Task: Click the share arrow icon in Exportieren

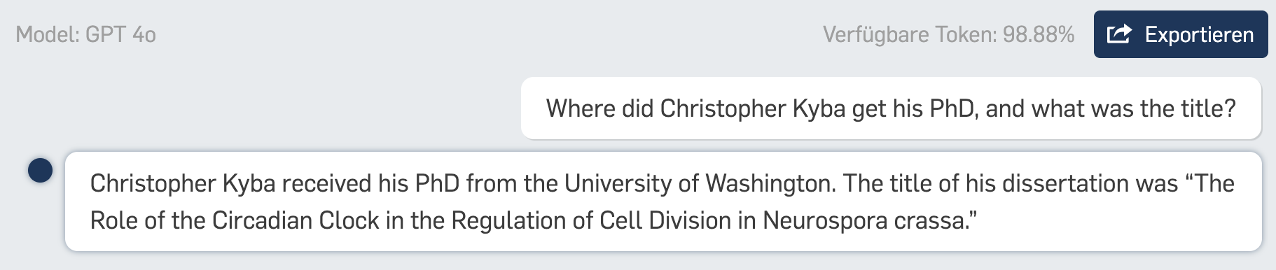Action: [x=1119, y=34]
